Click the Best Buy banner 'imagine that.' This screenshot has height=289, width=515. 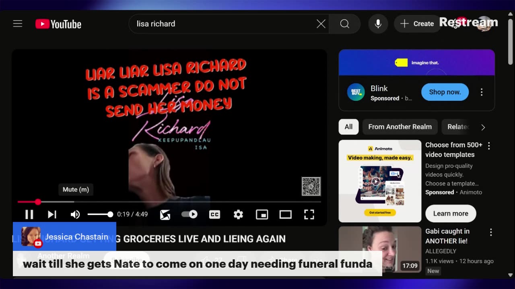[417, 63]
